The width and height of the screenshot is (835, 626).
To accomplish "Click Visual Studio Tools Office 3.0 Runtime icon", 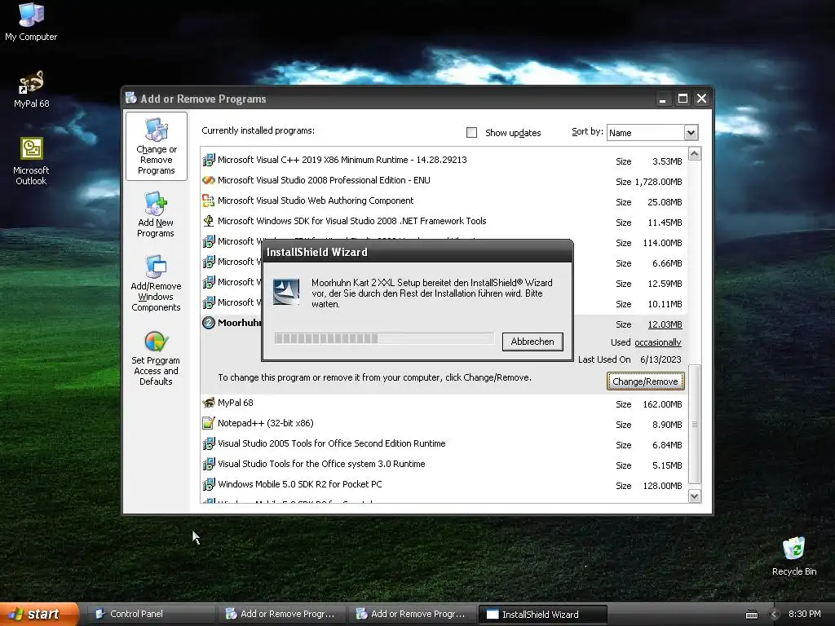I will tap(208, 464).
